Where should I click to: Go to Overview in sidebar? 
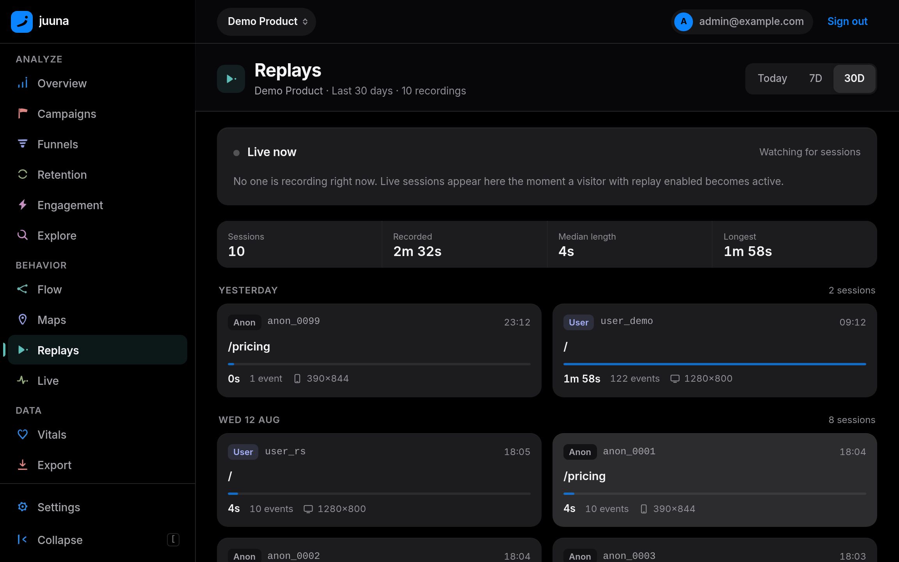pyautogui.click(x=98, y=83)
